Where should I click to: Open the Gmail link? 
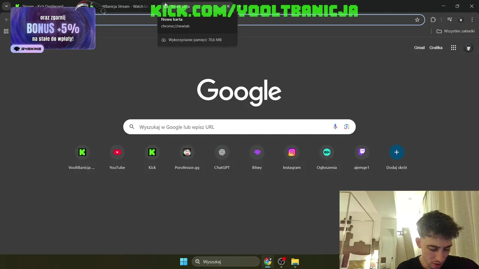pyautogui.click(x=419, y=47)
